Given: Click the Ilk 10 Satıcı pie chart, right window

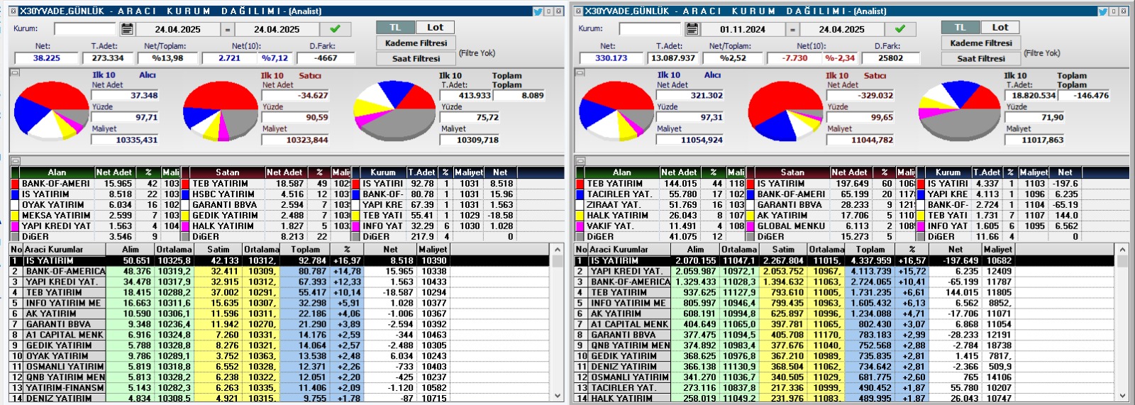Looking at the screenshot, I should pyautogui.click(x=786, y=111).
